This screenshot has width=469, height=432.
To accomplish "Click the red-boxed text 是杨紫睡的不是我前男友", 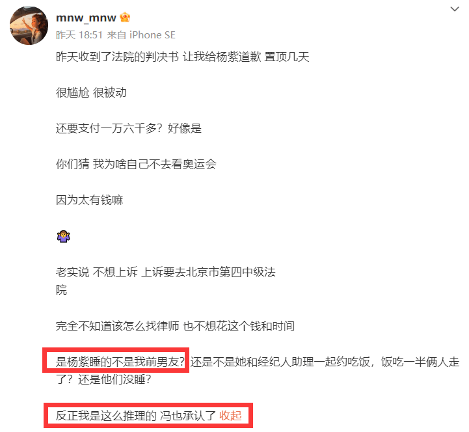I will coord(120,362).
